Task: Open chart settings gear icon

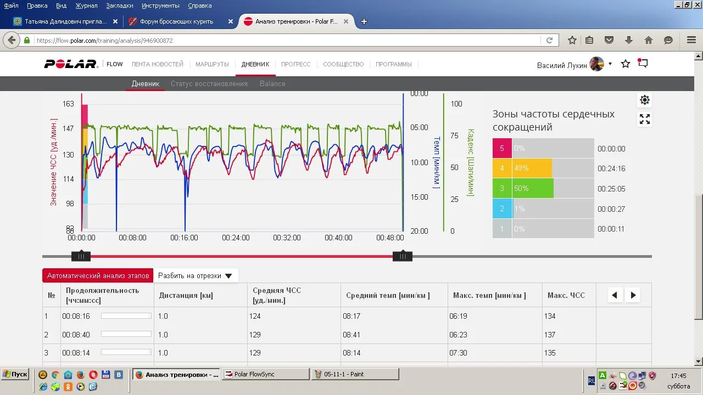Action: (x=645, y=100)
